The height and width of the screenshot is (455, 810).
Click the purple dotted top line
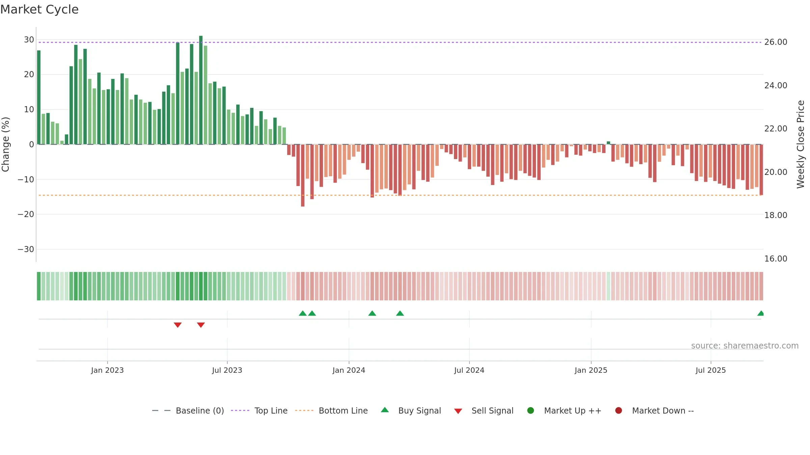(400, 42)
